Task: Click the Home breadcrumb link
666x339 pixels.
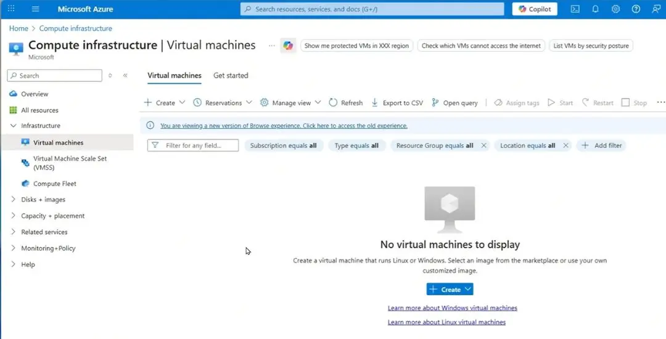Action: click(18, 28)
